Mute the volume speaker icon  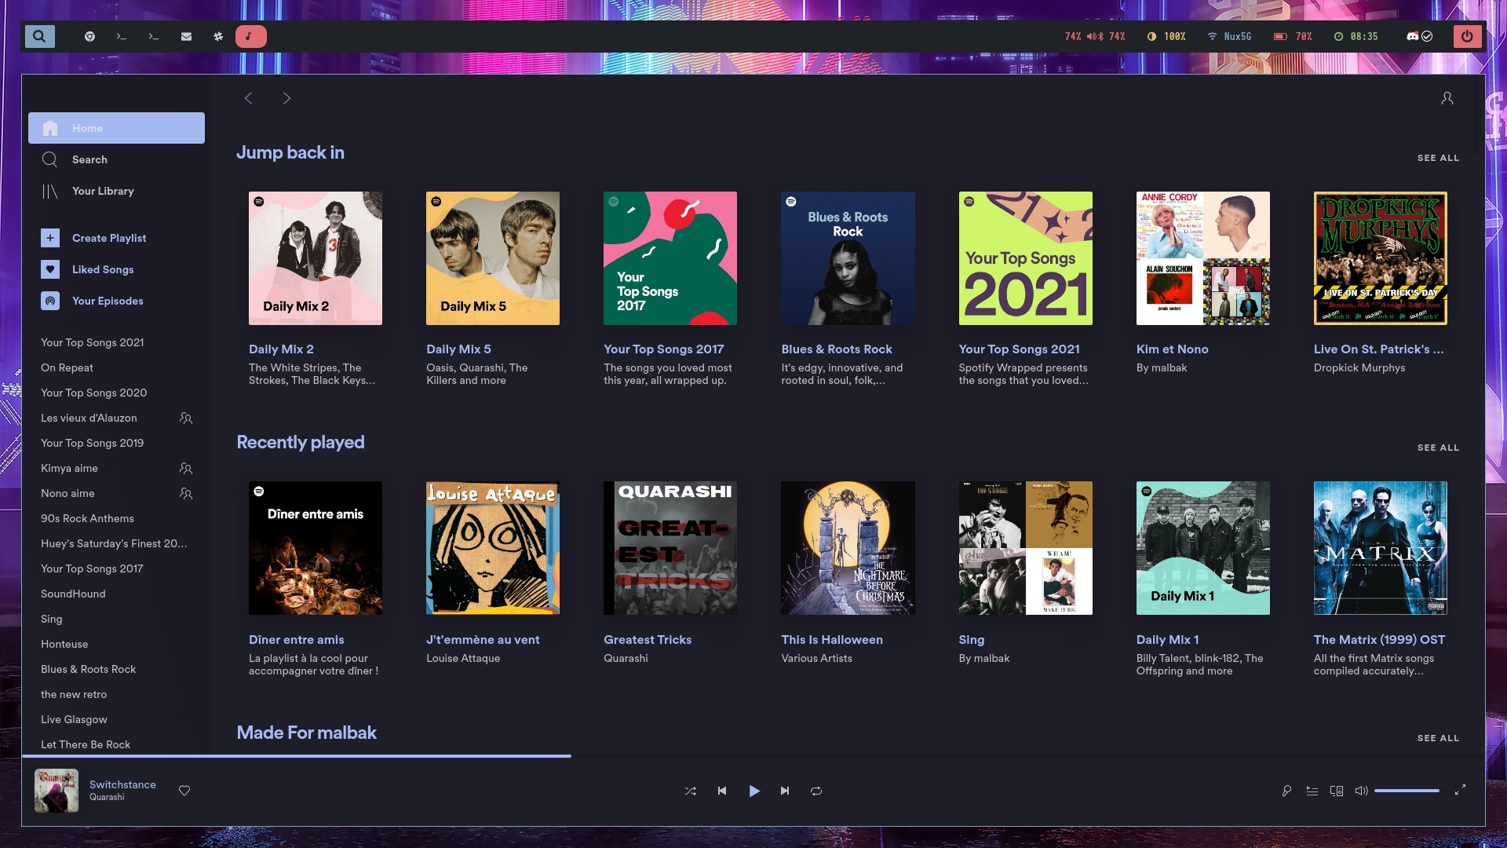1361,791
